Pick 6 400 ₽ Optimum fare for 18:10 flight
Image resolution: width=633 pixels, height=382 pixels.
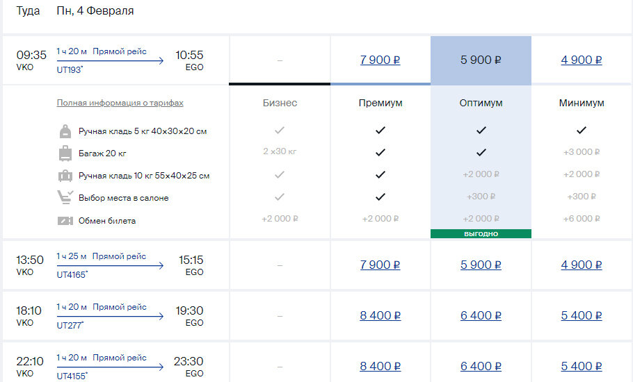[481, 315]
